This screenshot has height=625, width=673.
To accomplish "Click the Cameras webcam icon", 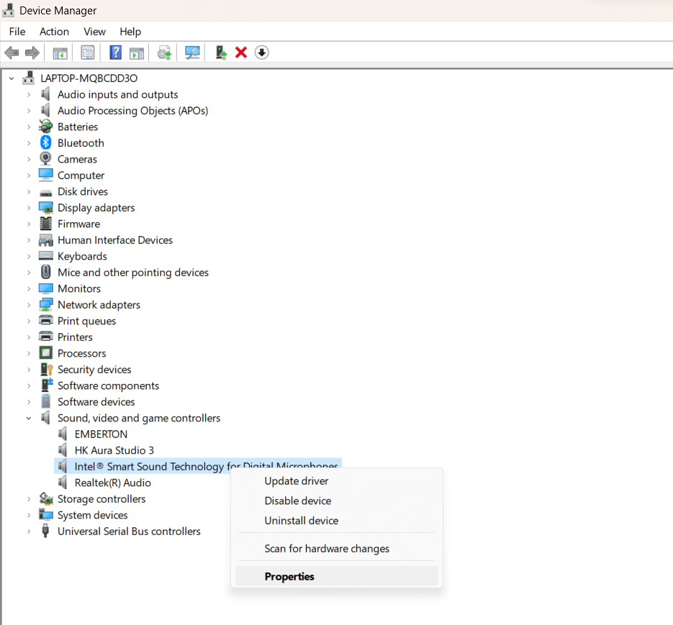I will (45, 159).
